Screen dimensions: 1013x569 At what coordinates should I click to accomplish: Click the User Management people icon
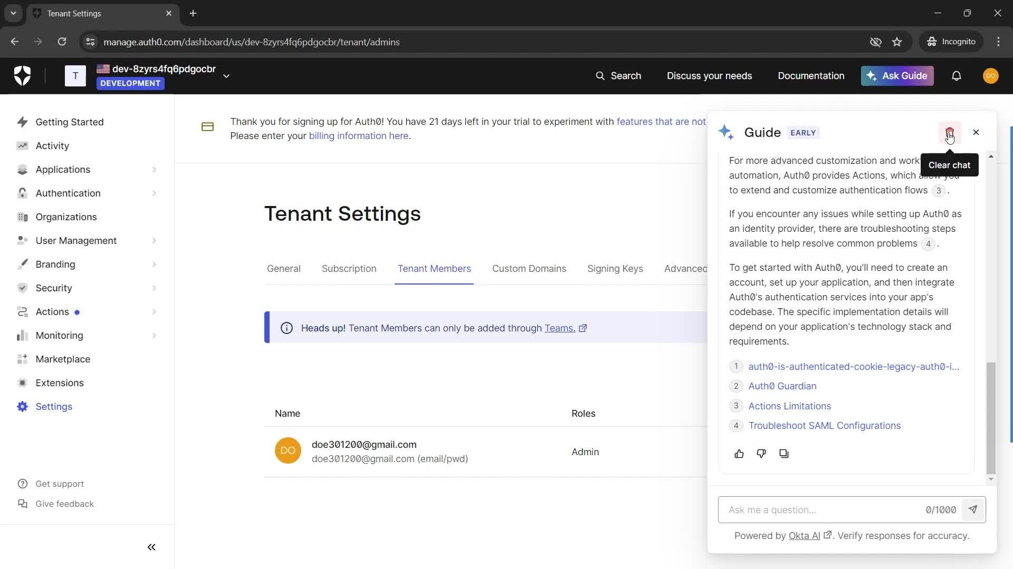pos(22,241)
